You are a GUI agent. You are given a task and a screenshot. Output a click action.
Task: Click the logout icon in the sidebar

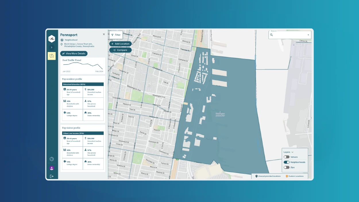(52, 176)
